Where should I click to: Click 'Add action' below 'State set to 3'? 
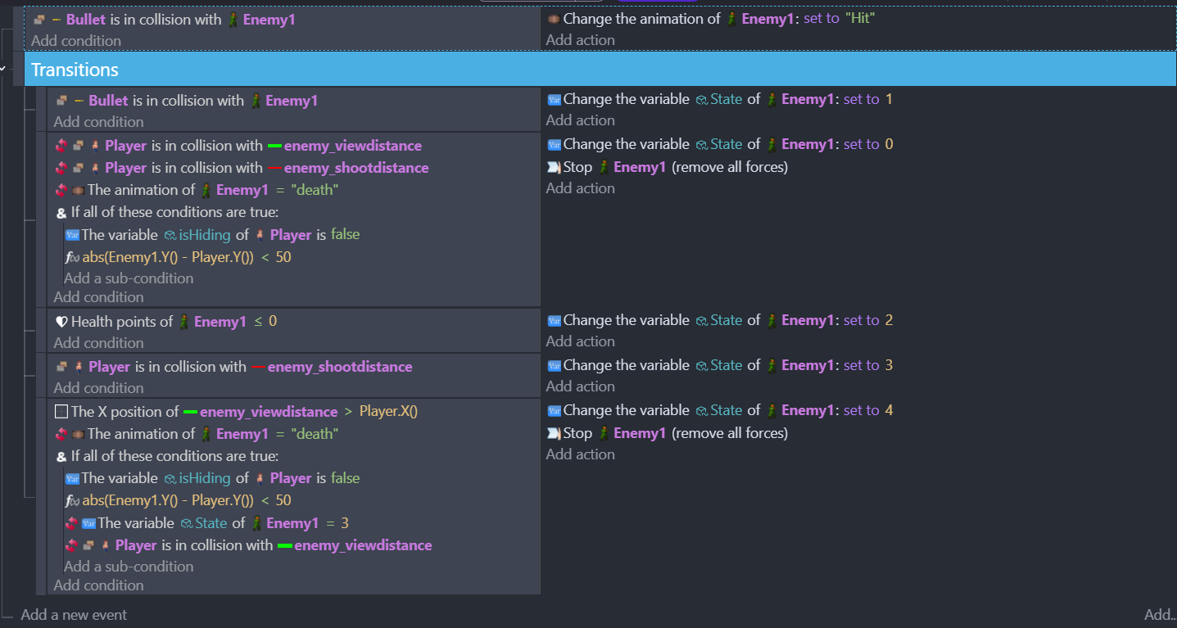point(580,386)
